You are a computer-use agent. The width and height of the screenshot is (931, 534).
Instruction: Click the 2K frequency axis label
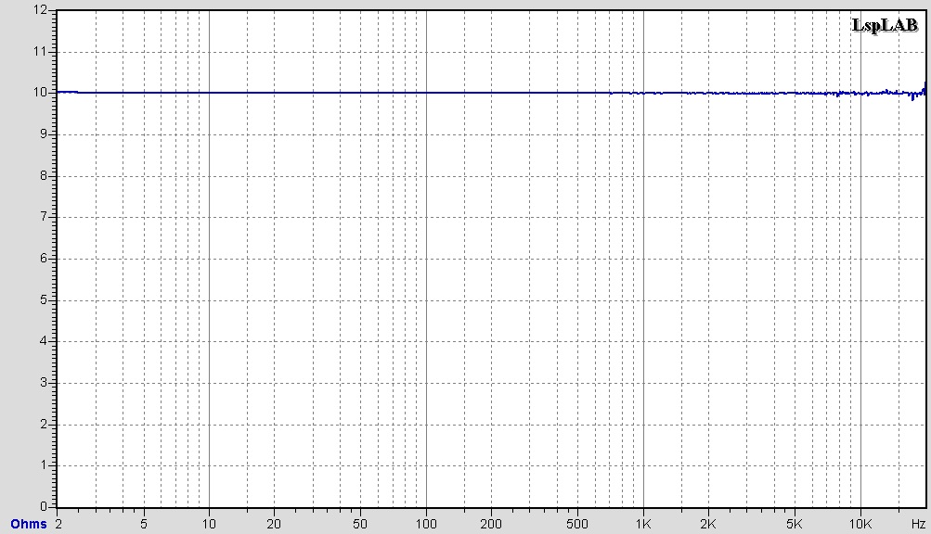[708, 525]
